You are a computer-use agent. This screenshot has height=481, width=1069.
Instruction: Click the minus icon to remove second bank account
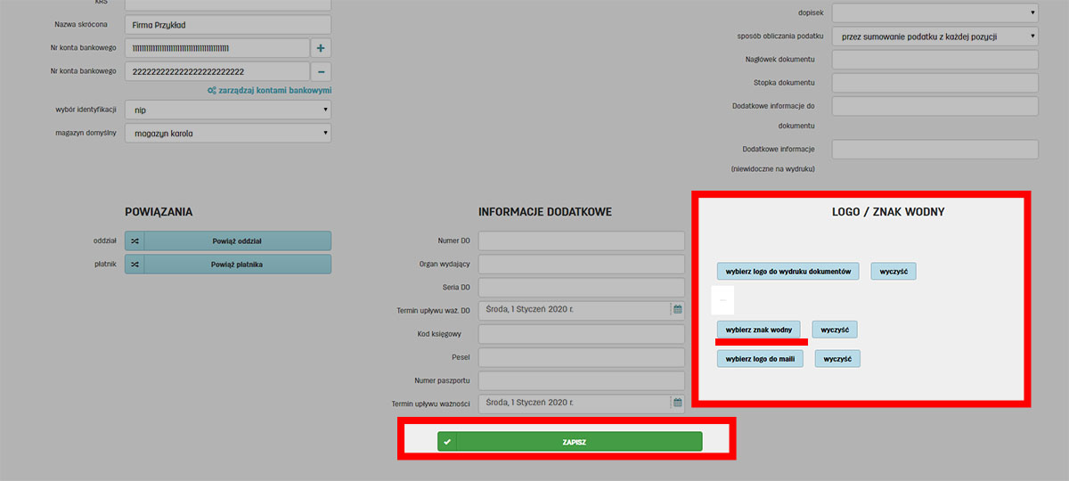click(321, 71)
